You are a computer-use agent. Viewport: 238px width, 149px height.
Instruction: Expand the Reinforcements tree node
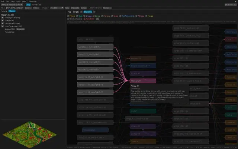pyautogui.click(x=3, y=26)
